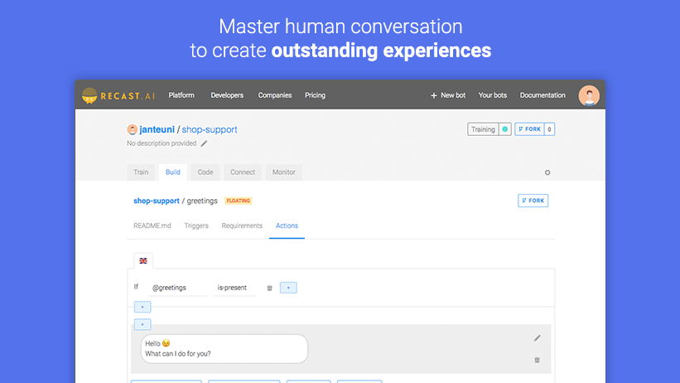Open Companies menu

(x=275, y=95)
